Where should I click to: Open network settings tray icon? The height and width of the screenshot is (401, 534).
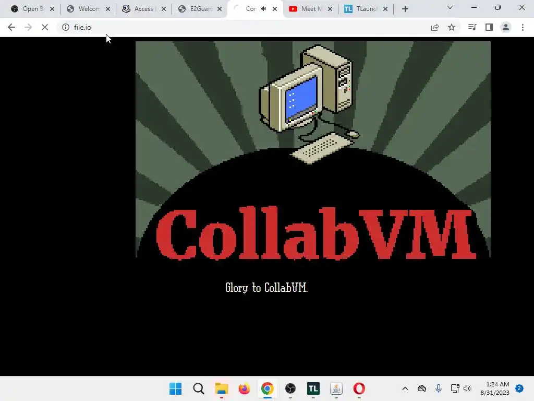(x=455, y=388)
